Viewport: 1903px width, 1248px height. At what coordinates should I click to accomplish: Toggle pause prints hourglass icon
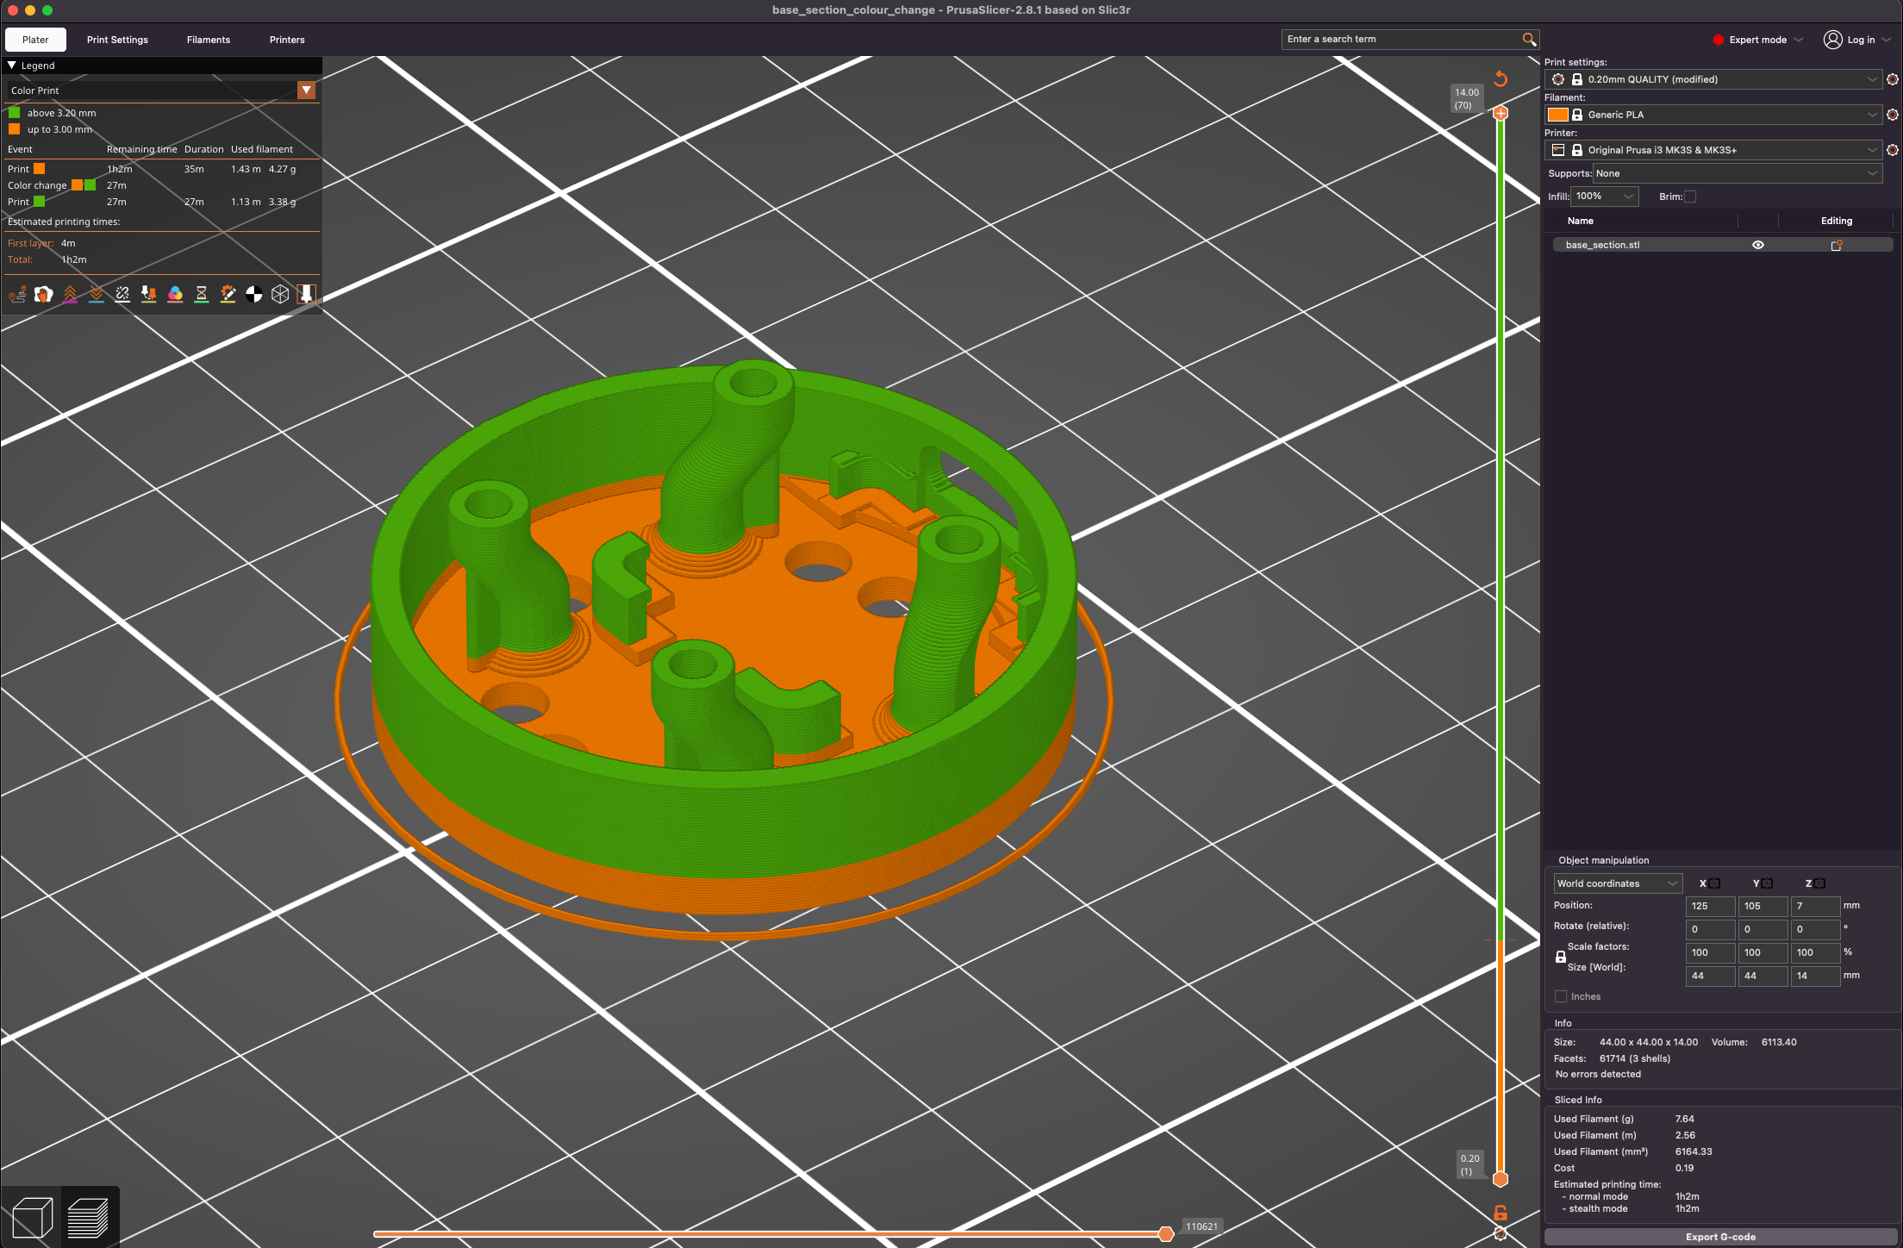[x=202, y=294]
